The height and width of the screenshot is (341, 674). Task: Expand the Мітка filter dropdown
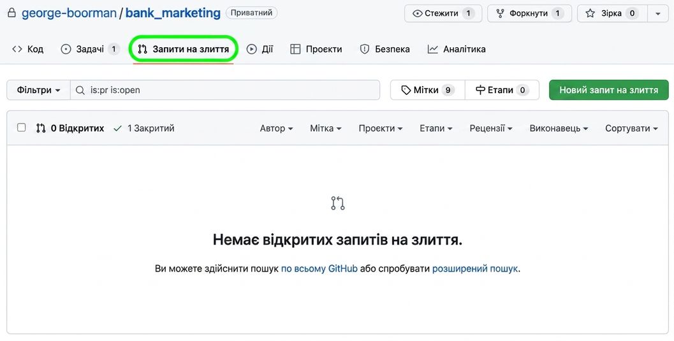[326, 128]
